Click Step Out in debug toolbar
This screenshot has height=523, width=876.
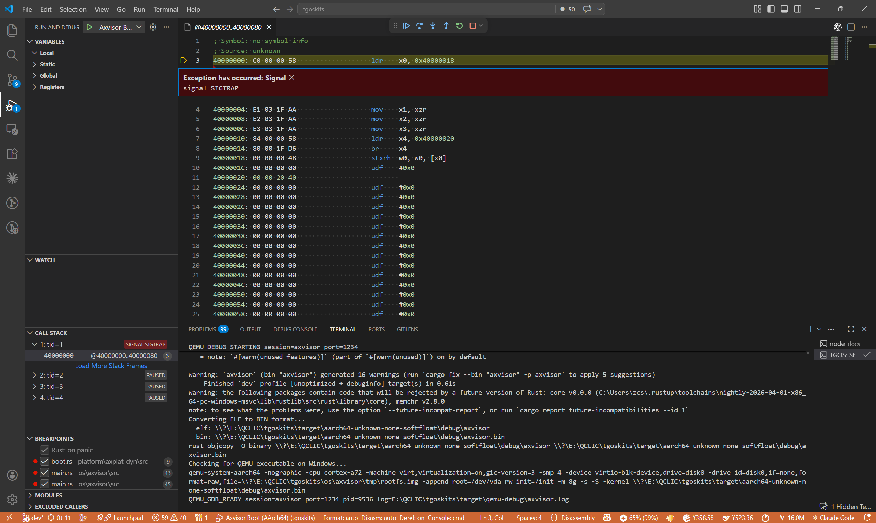click(x=446, y=26)
